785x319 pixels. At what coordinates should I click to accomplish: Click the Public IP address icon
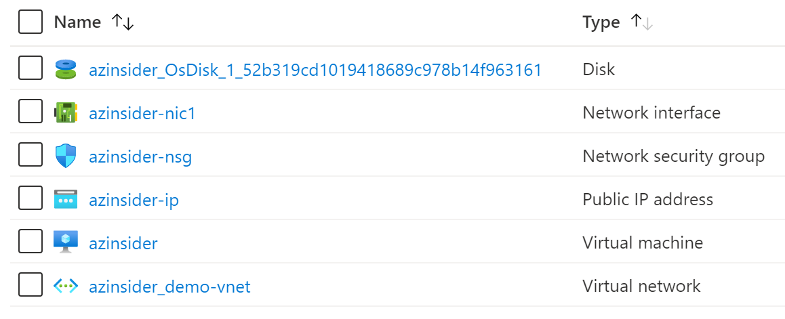click(66, 200)
